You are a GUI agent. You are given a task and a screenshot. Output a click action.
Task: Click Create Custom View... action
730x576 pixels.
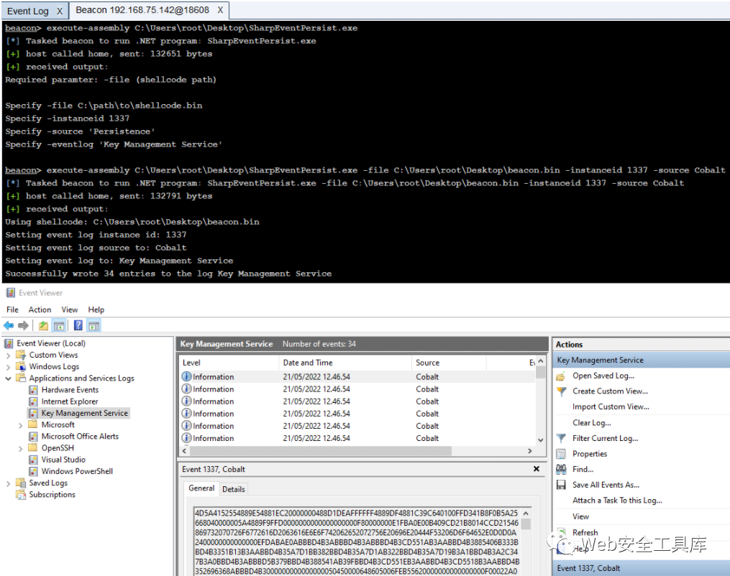pos(610,391)
